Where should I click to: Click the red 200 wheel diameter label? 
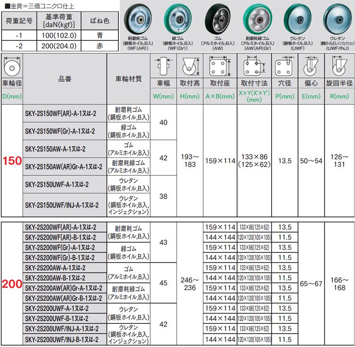[12, 284]
